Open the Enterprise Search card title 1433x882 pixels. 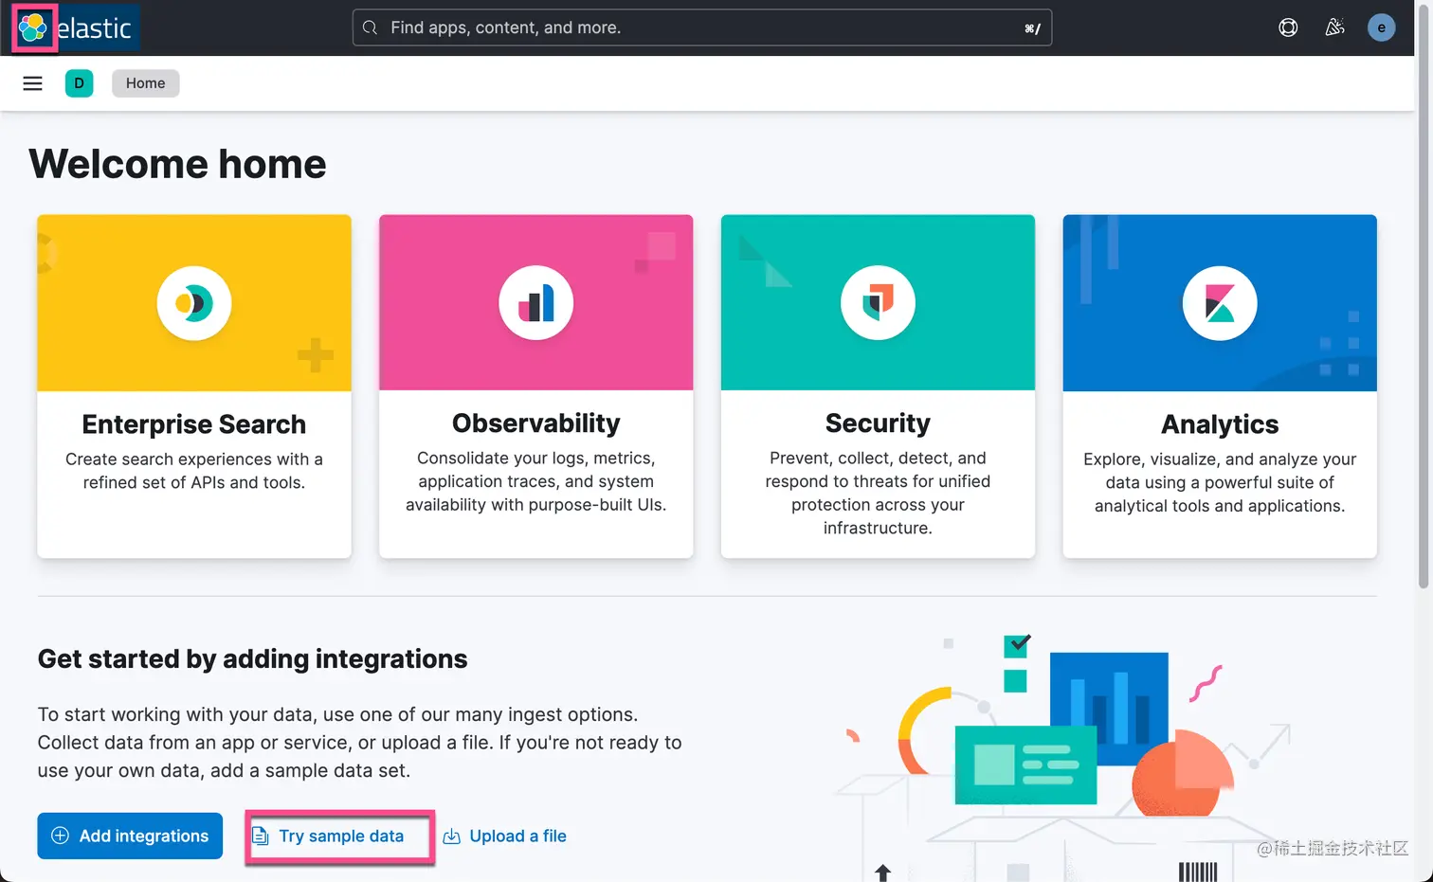coord(194,424)
